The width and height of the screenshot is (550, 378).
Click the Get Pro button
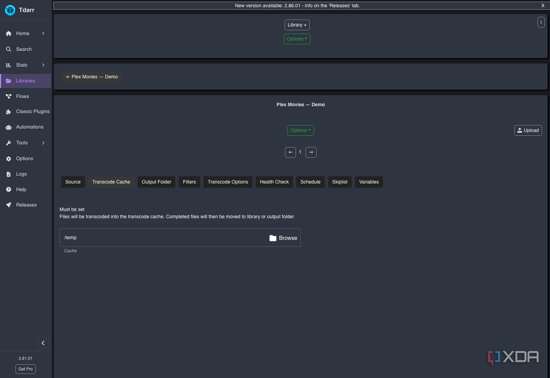pos(25,369)
